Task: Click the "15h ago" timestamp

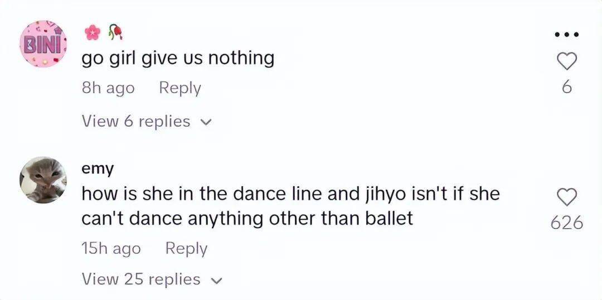Action: (x=111, y=249)
